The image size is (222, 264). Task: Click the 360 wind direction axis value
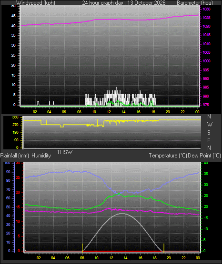pyautogui.click(x=15, y=117)
